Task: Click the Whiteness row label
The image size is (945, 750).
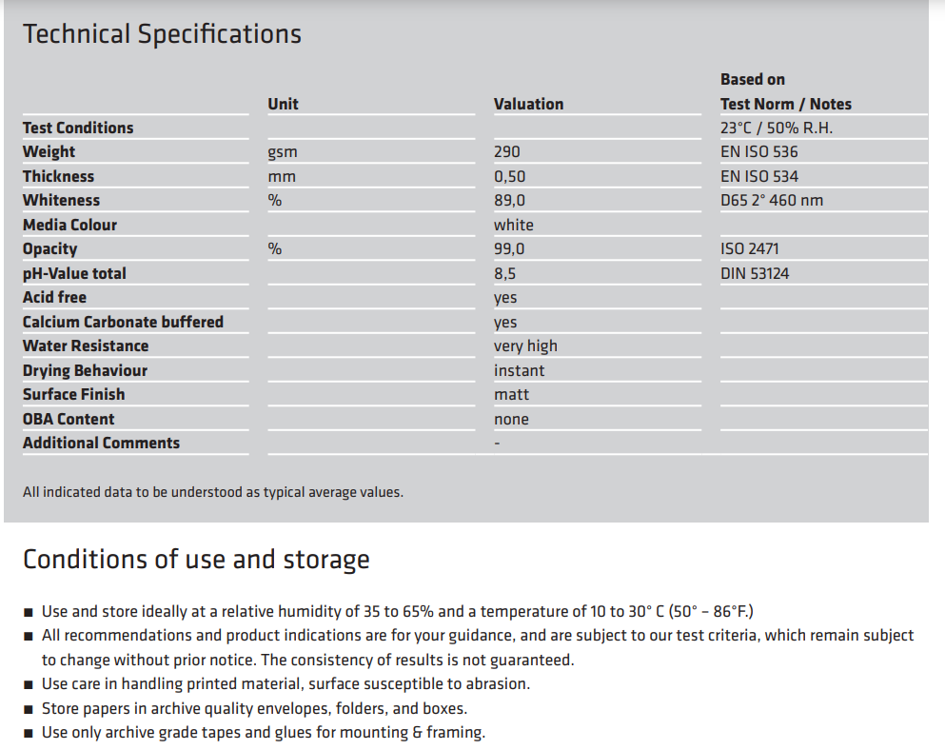Action: (62, 200)
